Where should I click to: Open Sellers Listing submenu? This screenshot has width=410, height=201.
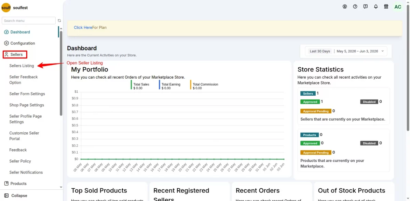22,66
